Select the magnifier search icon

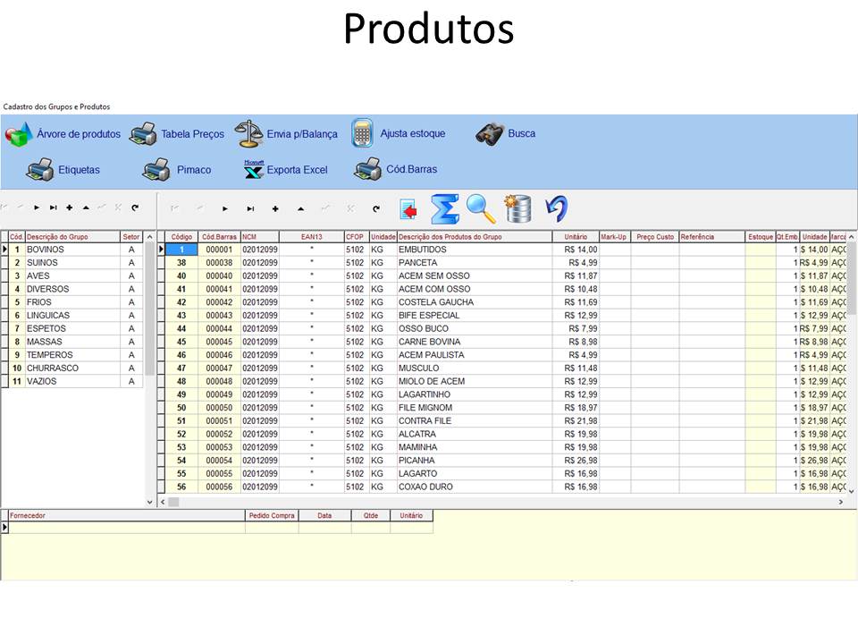tap(481, 208)
